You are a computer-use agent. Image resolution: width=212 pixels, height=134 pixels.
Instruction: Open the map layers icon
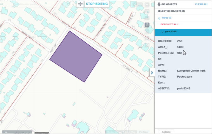[x=147, y=25]
